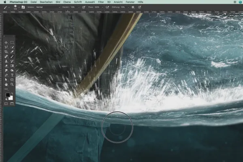
Task: Select the Type tool
Action: [x=12, y=75]
